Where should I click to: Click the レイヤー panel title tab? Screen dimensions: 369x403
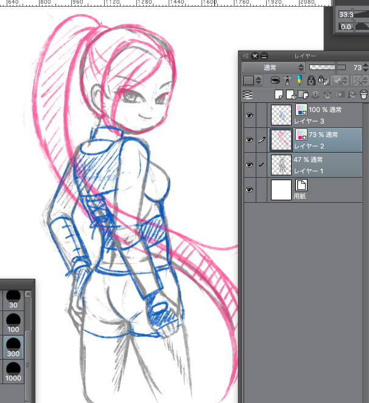[305, 56]
